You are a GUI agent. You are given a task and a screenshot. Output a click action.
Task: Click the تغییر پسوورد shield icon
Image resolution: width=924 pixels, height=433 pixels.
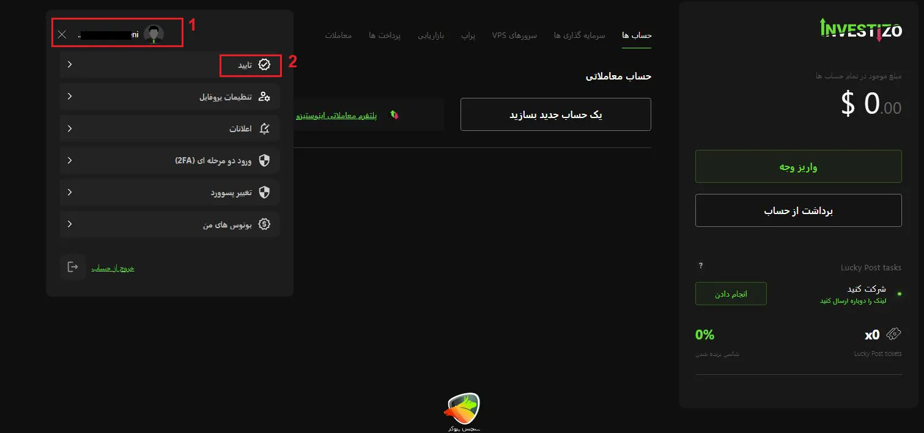[x=264, y=192]
